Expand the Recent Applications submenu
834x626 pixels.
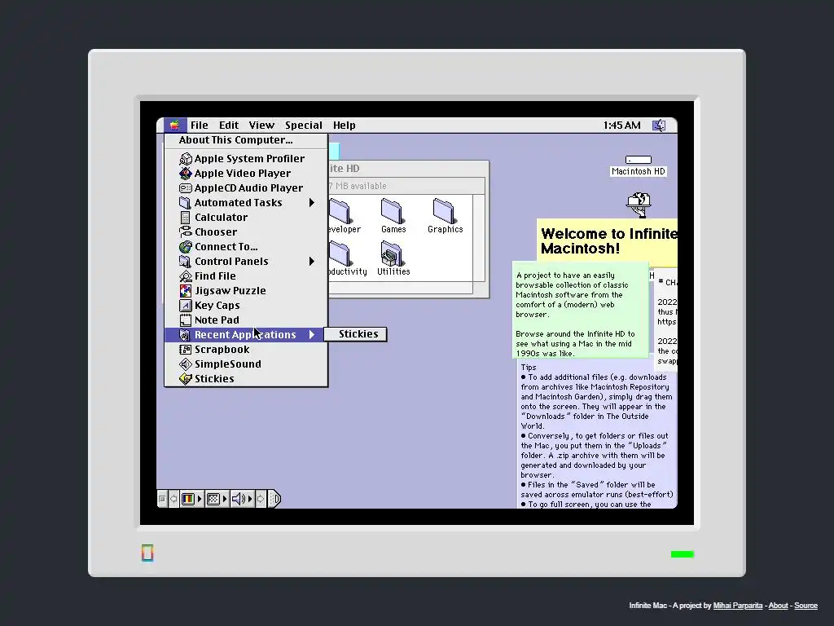(x=245, y=334)
